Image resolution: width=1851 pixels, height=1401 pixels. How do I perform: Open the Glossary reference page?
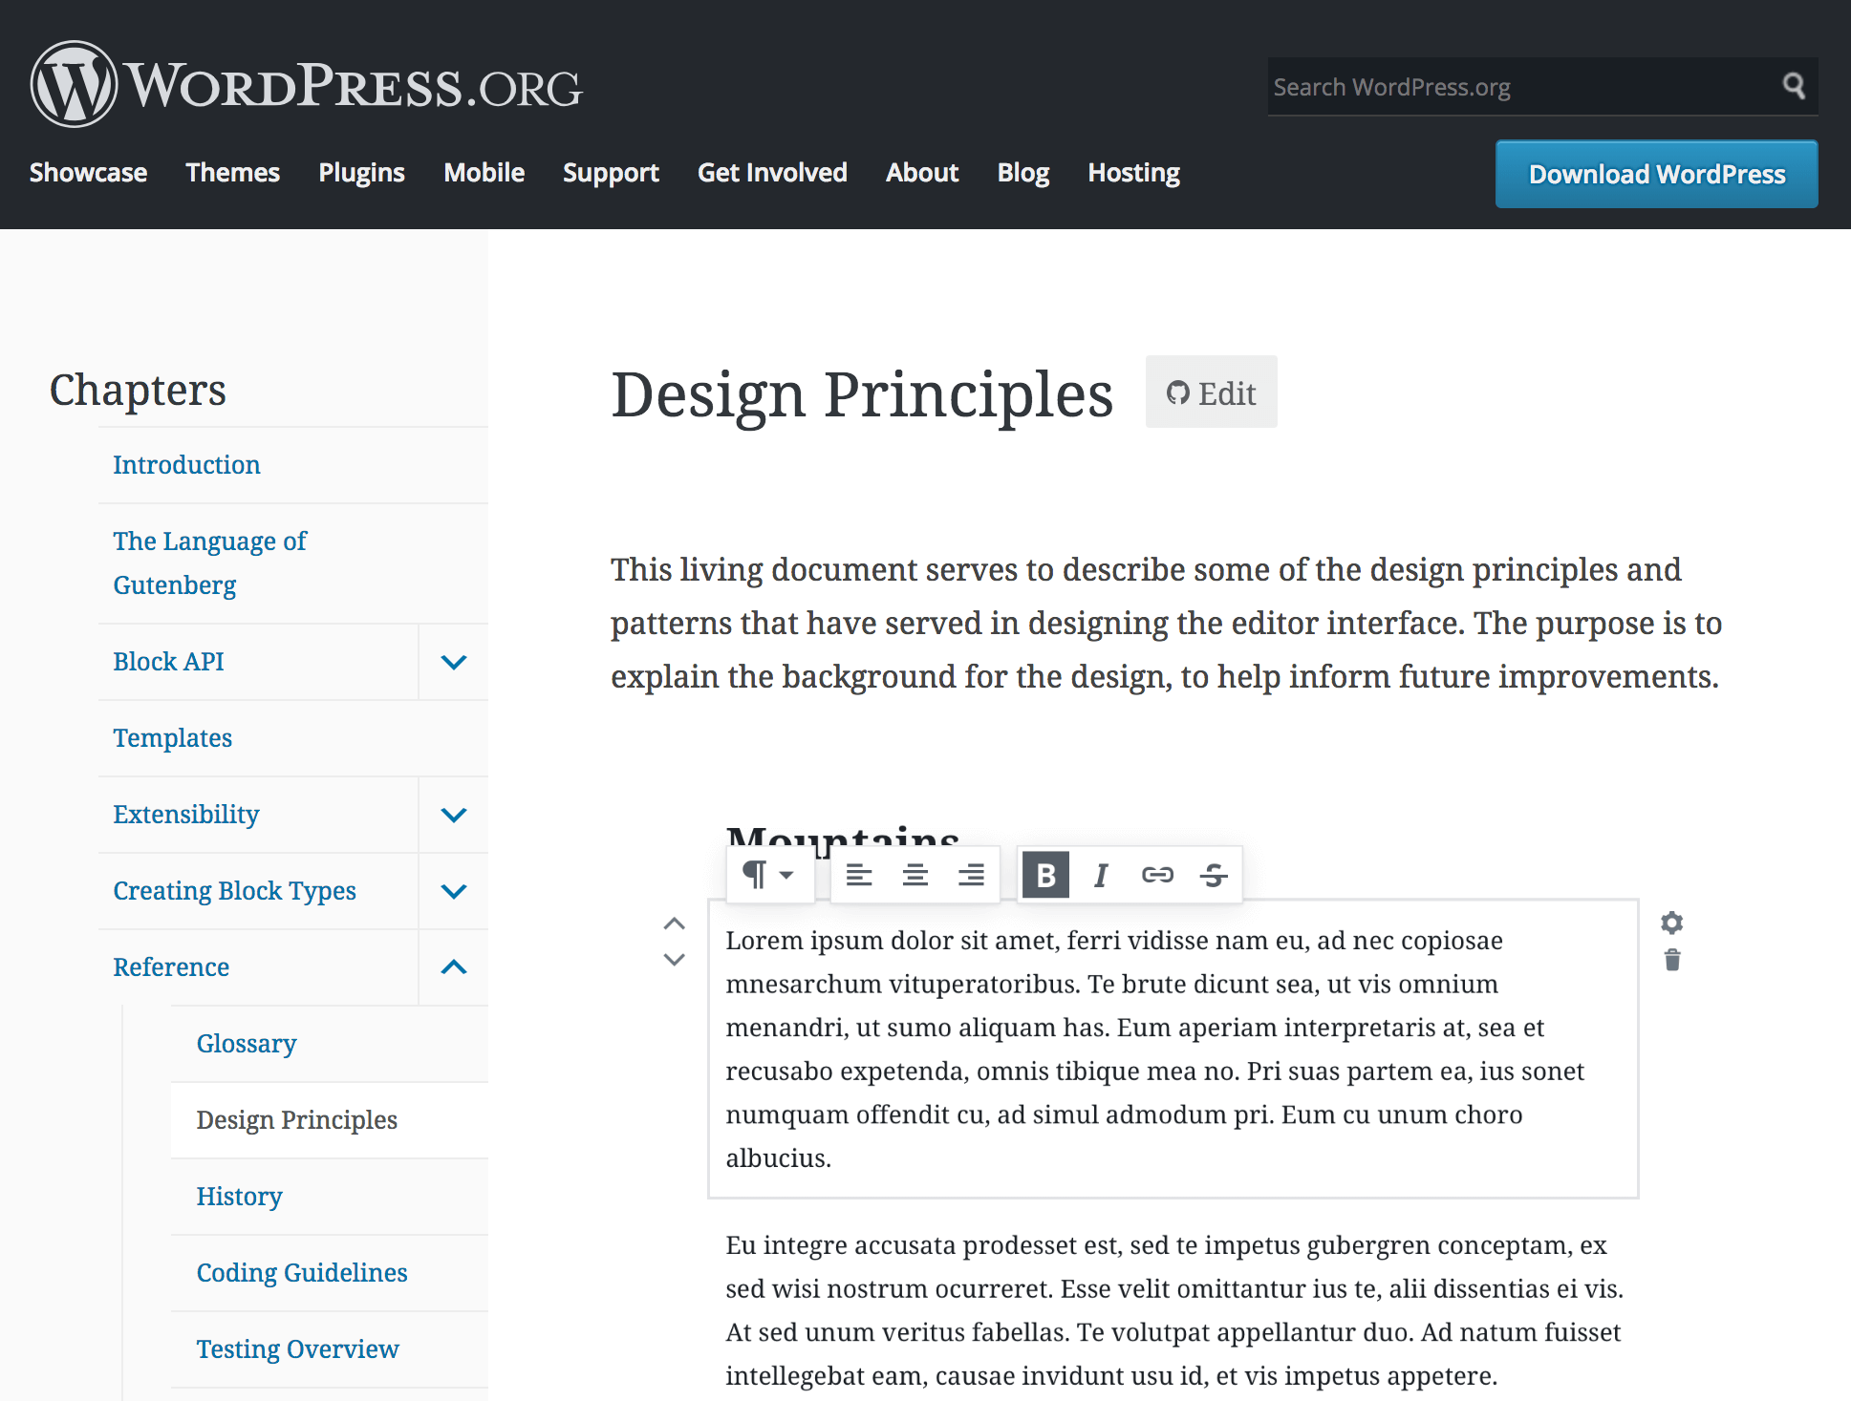click(246, 1044)
